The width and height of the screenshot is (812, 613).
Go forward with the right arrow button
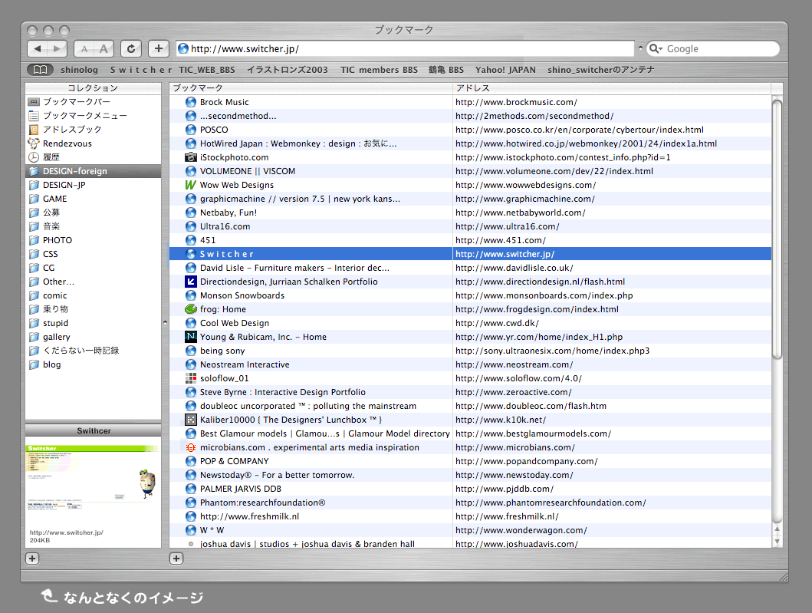coord(57,48)
